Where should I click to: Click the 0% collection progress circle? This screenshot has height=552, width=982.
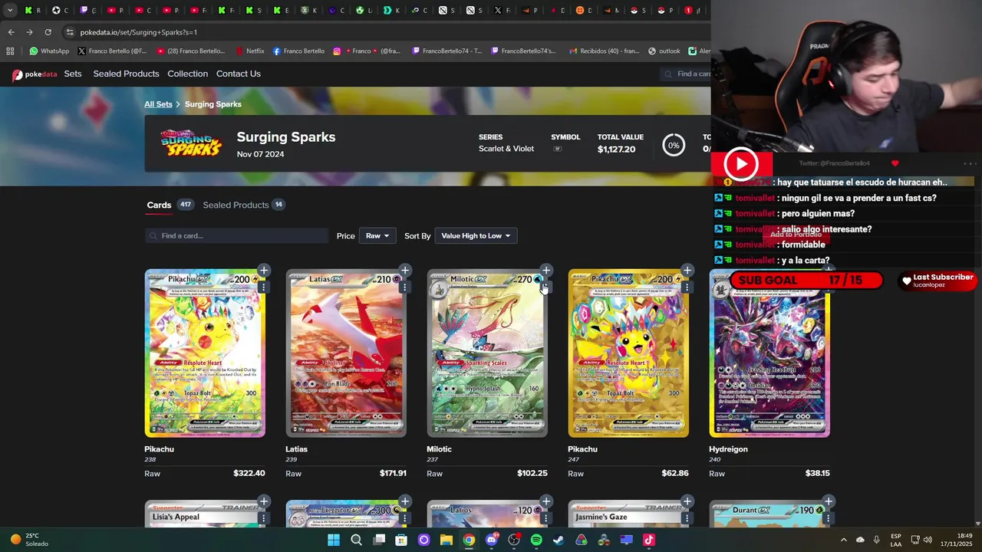[x=674, y=145]
